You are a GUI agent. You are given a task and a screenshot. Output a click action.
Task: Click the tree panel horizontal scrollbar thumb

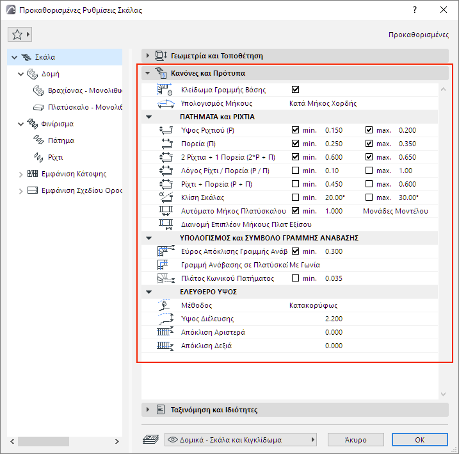click(44, 441)
